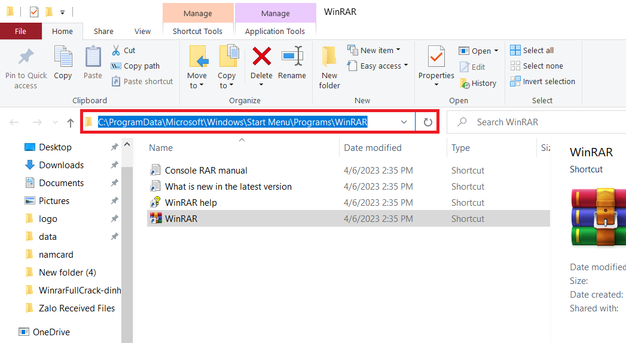Image resolution: width=626 pixels, height=343 pixels.
Task: Open the File menu tab
Action: point(21,31)
